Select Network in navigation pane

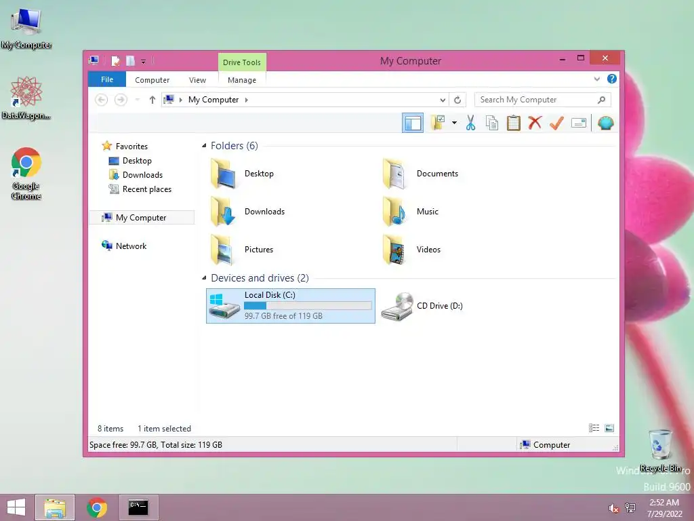point(131,246)
